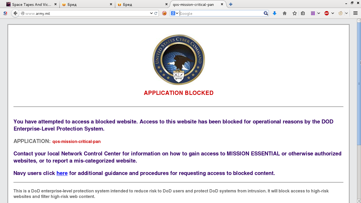Show bookmarks list icon
Viewport: 361px width, 203px height.
coord(303,13)
